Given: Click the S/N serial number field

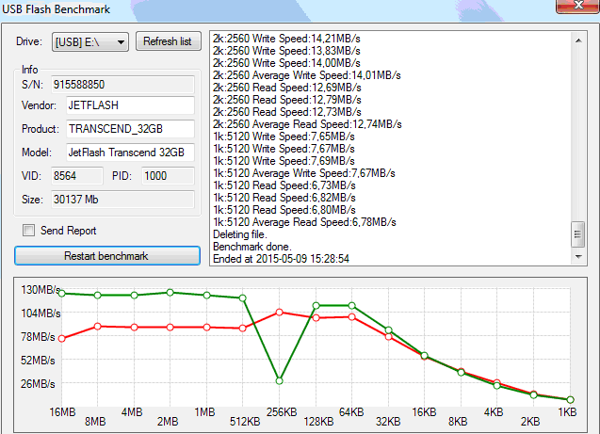Looking at the screenshot, I should click(x=128, y=84).
